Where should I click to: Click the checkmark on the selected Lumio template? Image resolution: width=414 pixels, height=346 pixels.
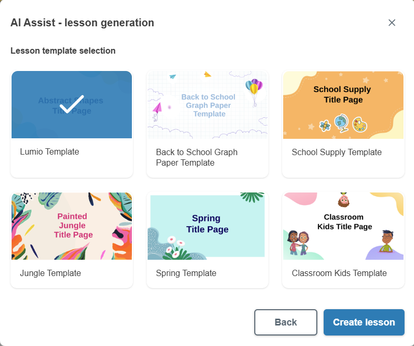(x=72, y=104)
